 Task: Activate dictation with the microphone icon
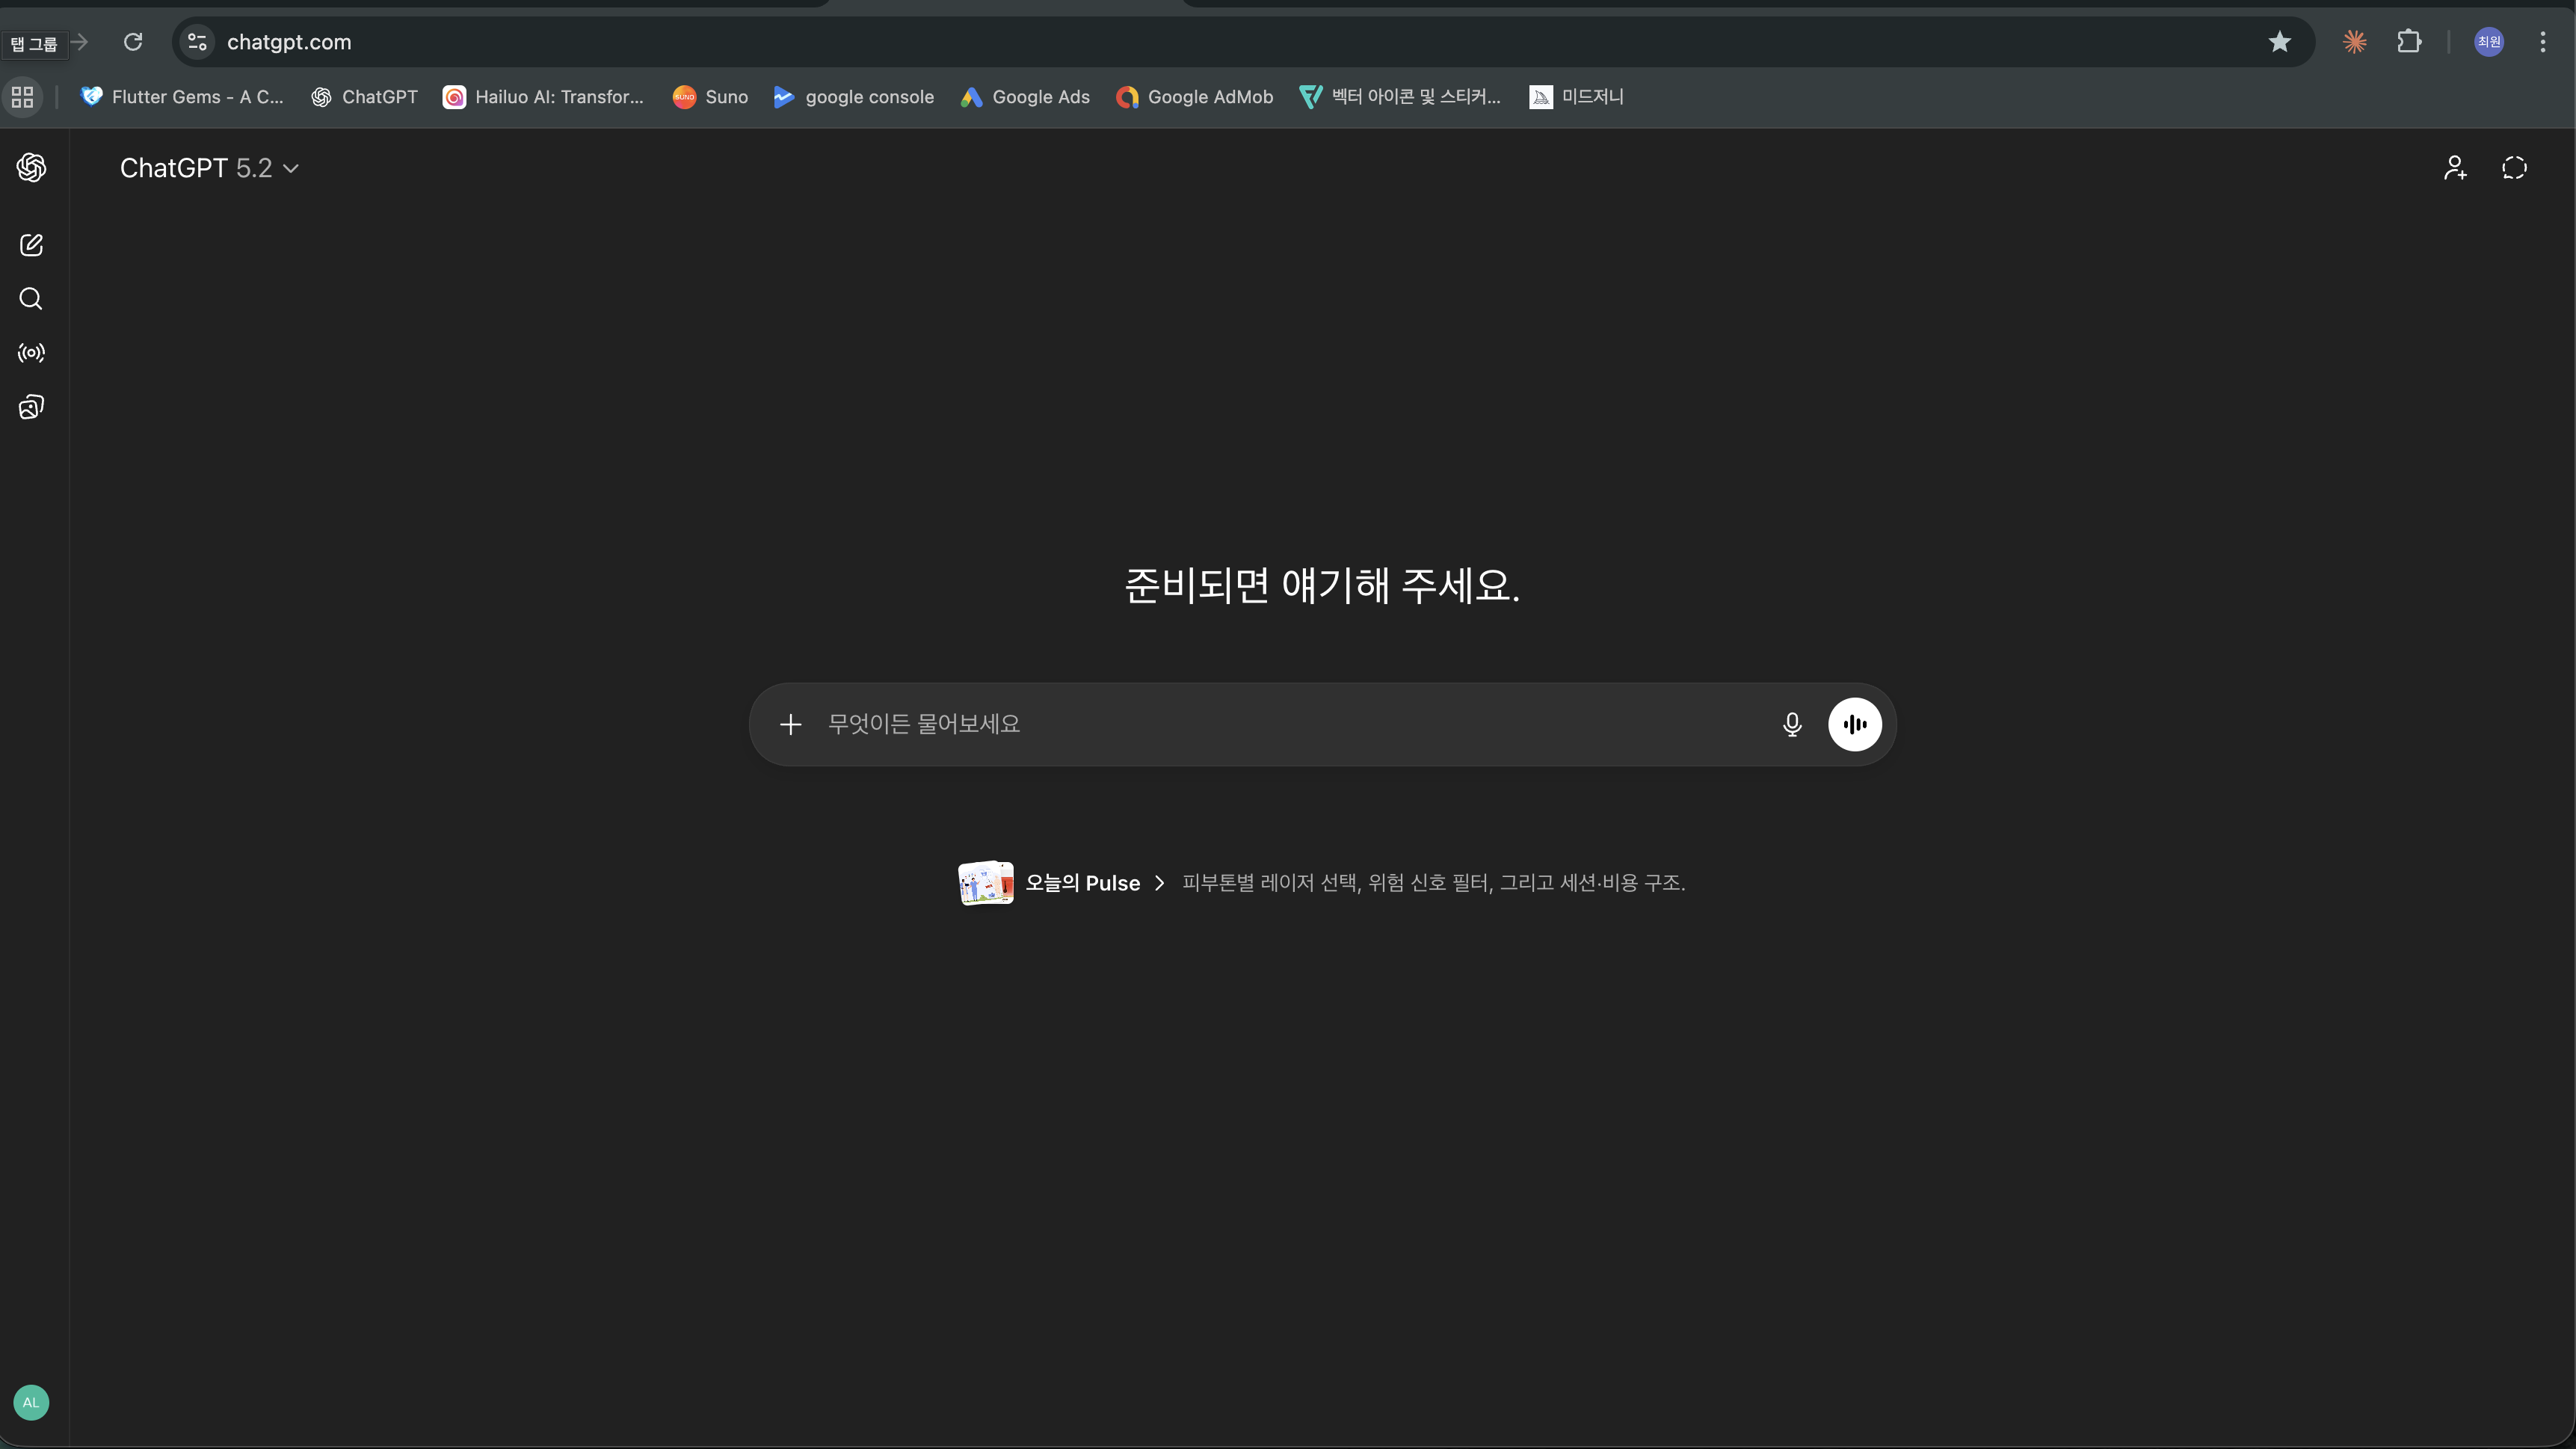click(1791, 724)
